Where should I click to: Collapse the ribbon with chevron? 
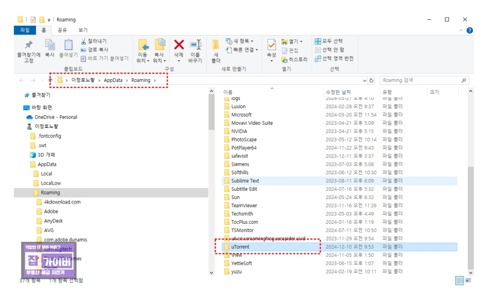[x=461, y=30]
